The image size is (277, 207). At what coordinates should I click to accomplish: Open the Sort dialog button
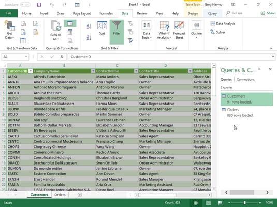102,28
